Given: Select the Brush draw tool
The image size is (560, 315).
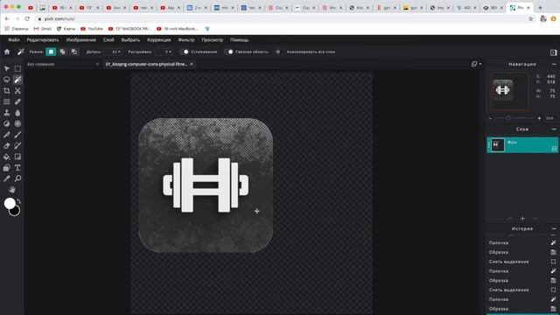Looking at the screenshot, I should [x=17, y=135].
